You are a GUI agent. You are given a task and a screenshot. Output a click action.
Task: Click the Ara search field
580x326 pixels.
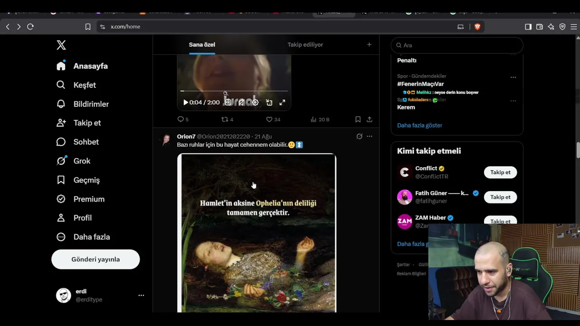pos(457,45)
